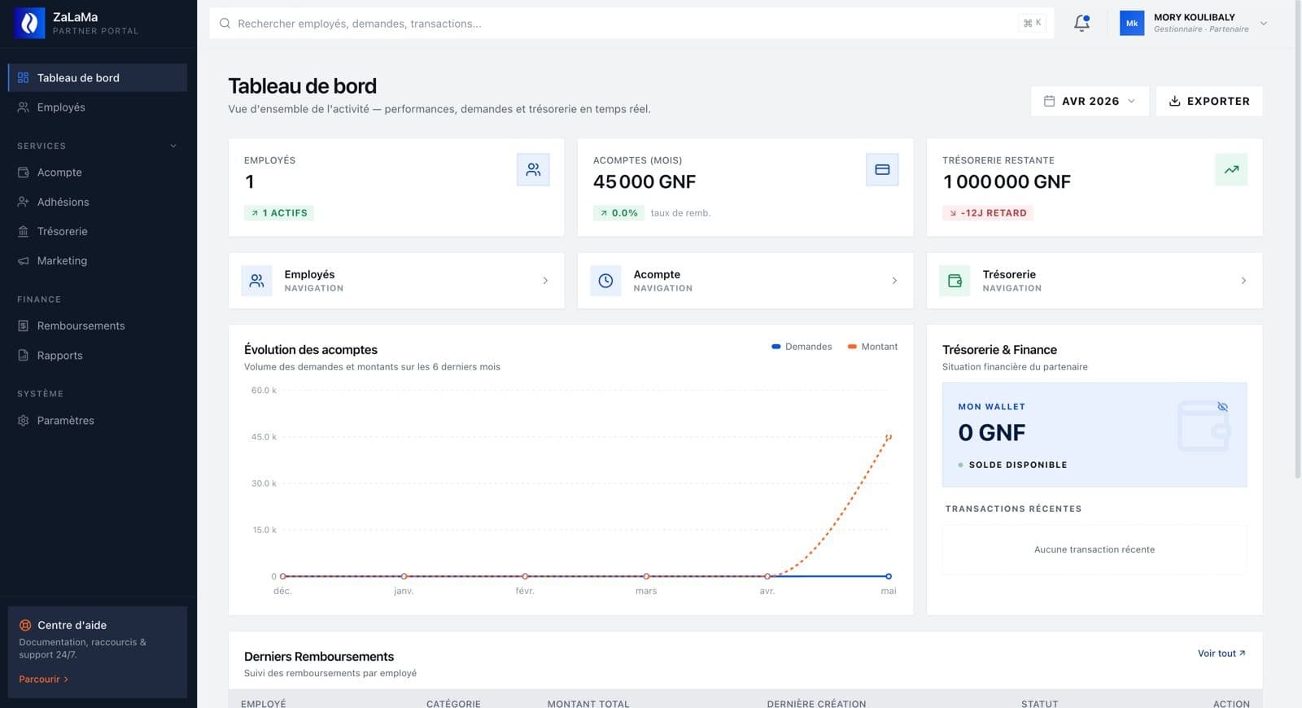Open Employés in the sidebar

click(98, 107)
